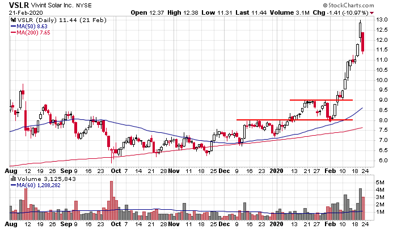Click the 6.5 price axis label
The height and width of the screenshot is (229, 397).
(383, 150)
